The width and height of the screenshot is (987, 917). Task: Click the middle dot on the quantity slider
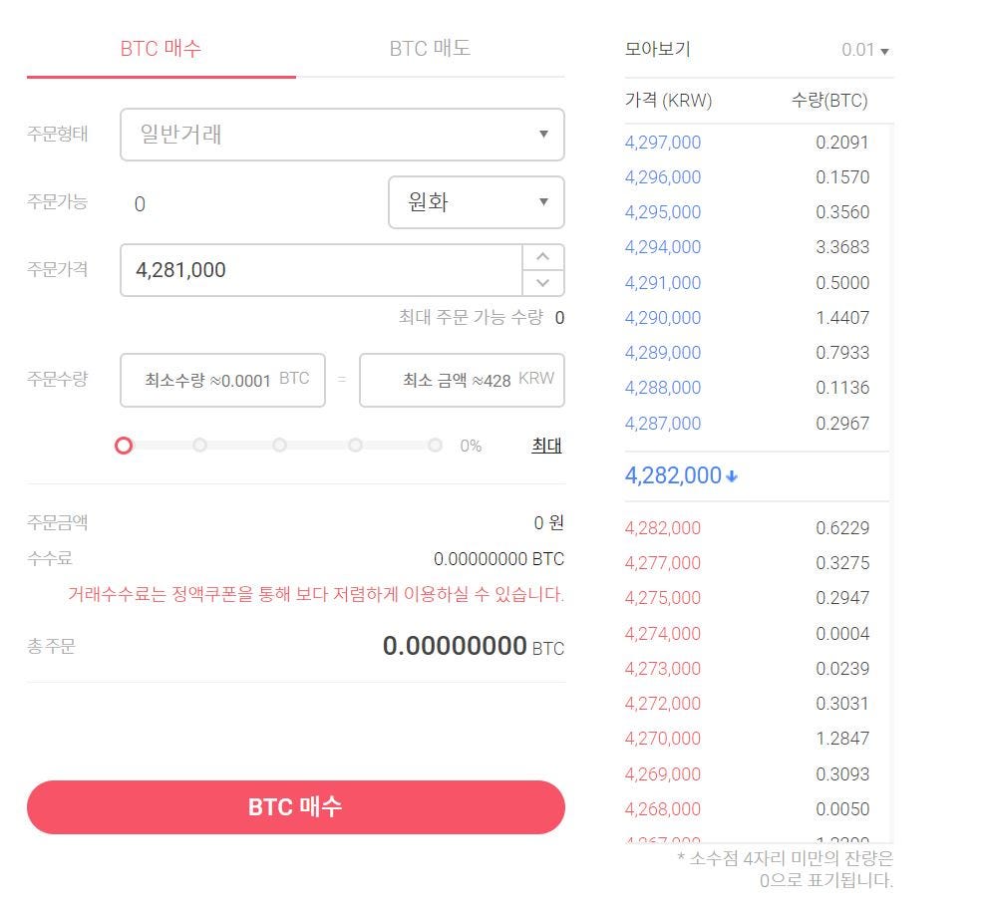tap(278, 446)
